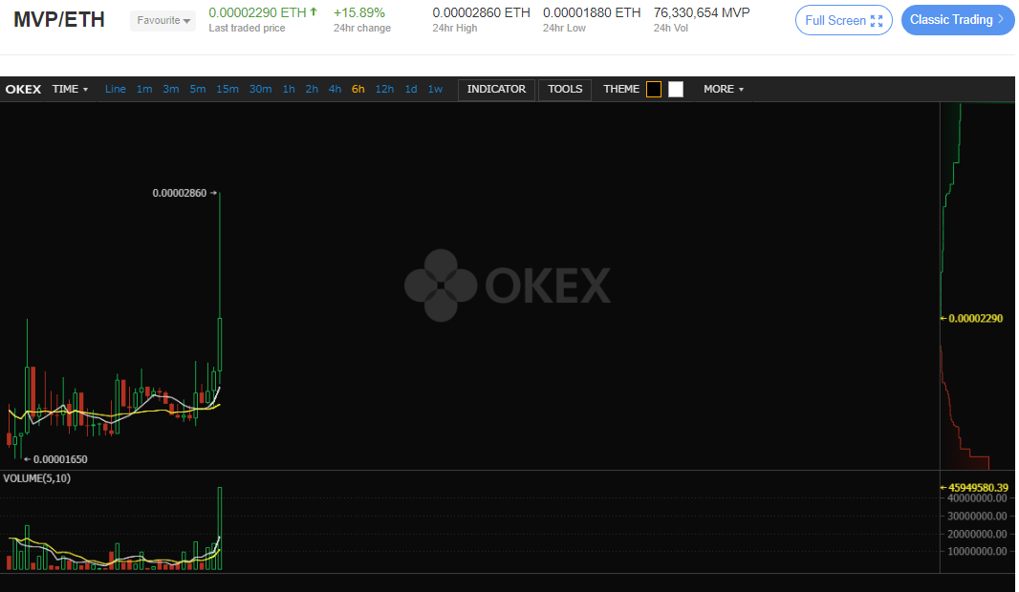This screenshot has height=592, width=1019.
Task: Select the 15m time interval
Action: tap(228, 89)
